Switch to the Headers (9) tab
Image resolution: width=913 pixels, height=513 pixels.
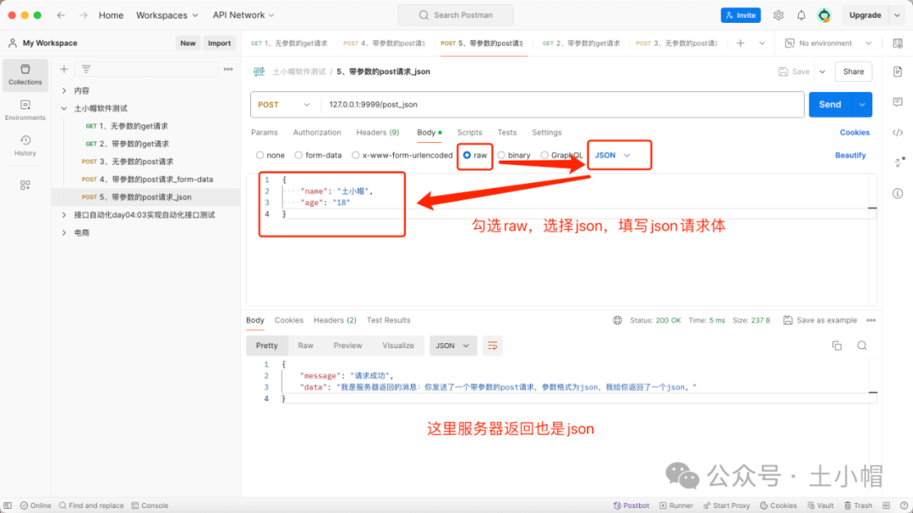tap(377, 133)
